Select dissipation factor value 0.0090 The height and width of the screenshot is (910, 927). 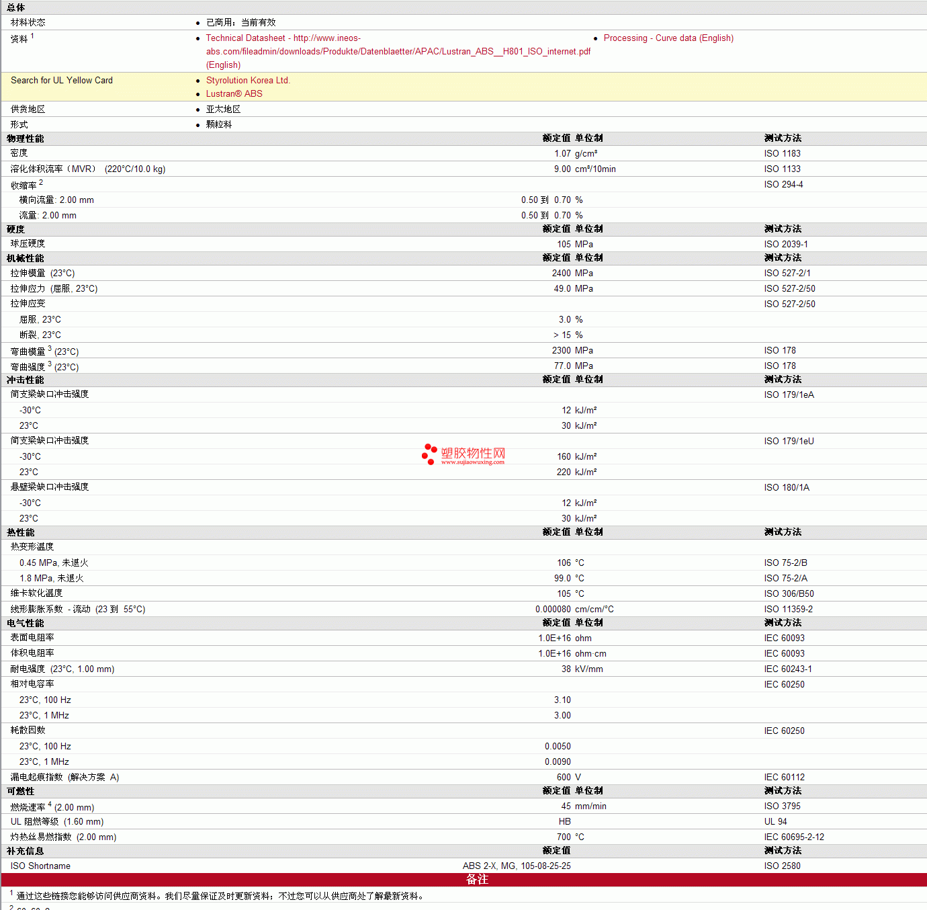coord(558,761)
